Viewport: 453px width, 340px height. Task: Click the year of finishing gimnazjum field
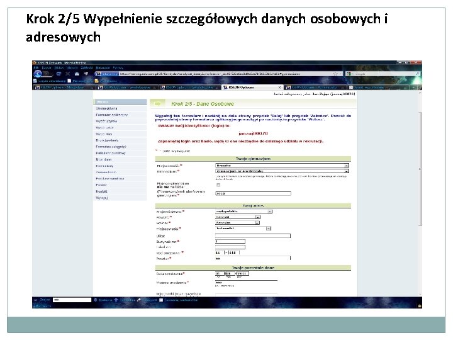(253, 193)
